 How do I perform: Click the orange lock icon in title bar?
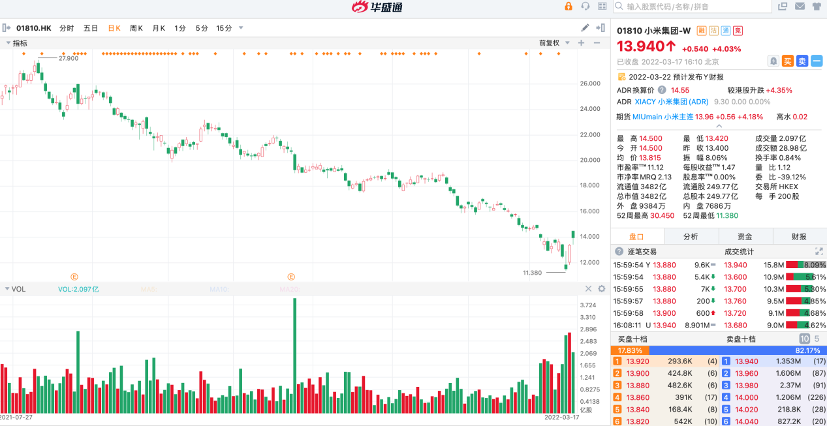[569, 7]
